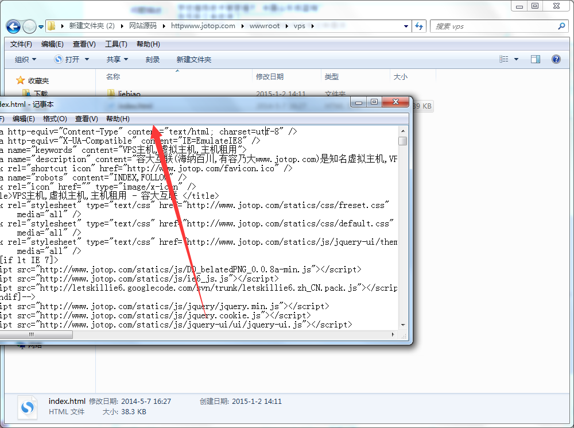The image size is (574, 428).
Task: Select 网站源码 in the address path
Action: pos(142,26)
